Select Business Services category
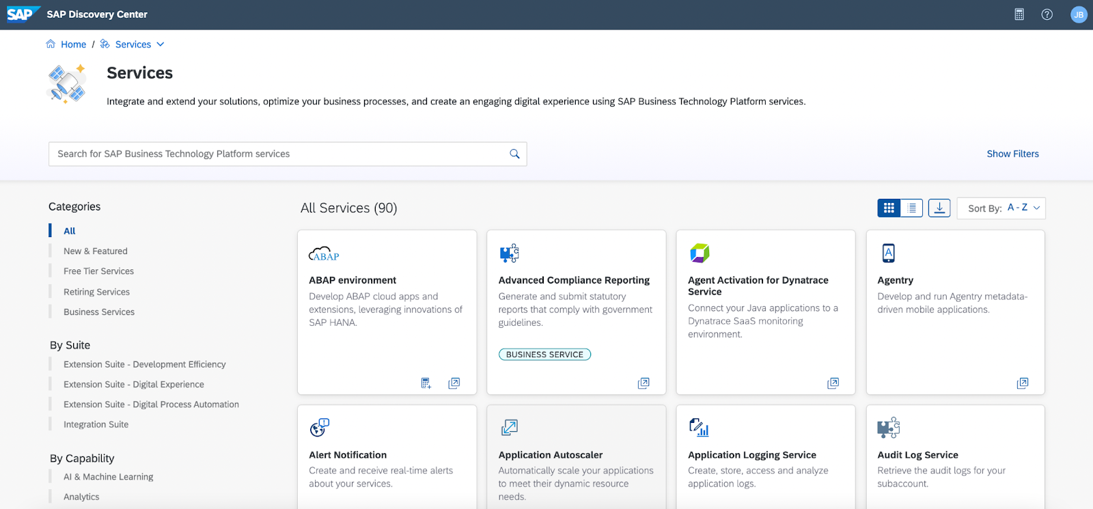Image resolution: width=1093 pixels, height=509 pixels. [x=99, y=312]
